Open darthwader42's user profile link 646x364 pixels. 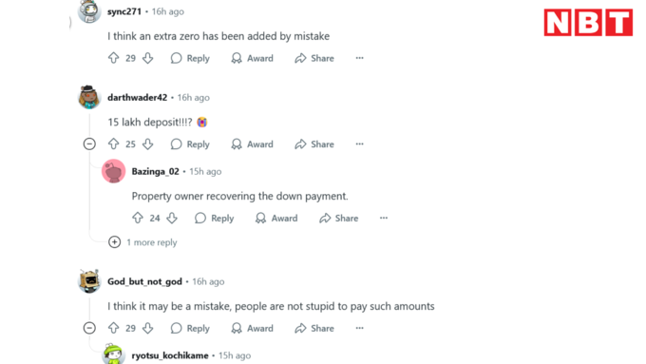coord(137,98)
